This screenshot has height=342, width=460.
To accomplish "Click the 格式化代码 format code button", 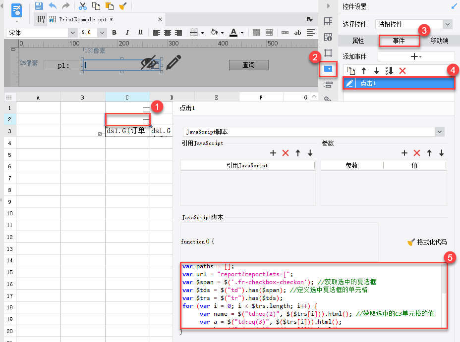I will [x=427, y=242].
